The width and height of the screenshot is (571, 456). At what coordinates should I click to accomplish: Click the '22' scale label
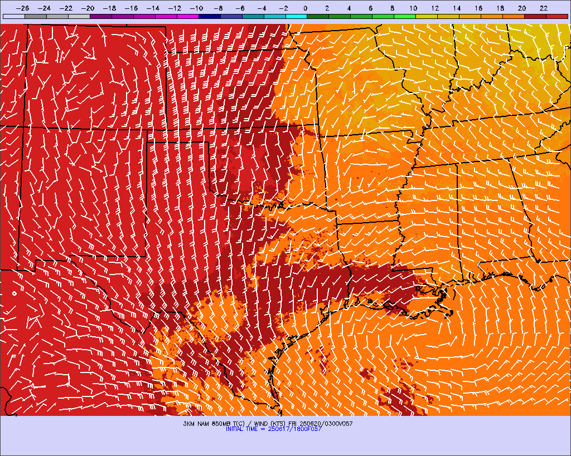pos(544,8)
